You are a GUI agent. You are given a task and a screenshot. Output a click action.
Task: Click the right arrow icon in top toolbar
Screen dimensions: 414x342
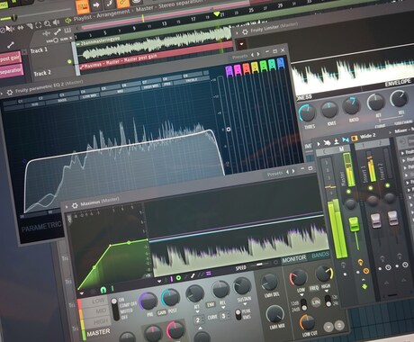tap(96, 4)
